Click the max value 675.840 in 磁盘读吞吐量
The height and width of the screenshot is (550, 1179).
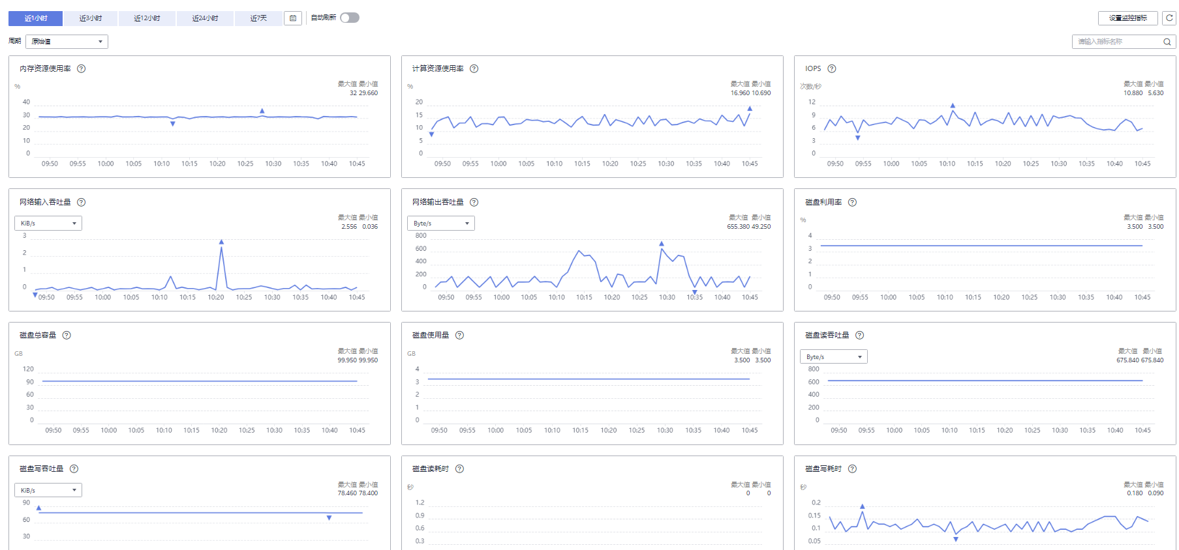pyautogui.click(x=1128, y=360)
